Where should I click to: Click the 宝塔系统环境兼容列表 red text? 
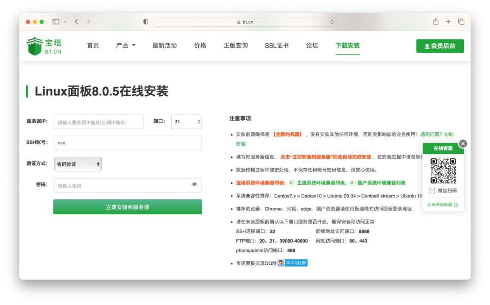[x=261, y=183]
